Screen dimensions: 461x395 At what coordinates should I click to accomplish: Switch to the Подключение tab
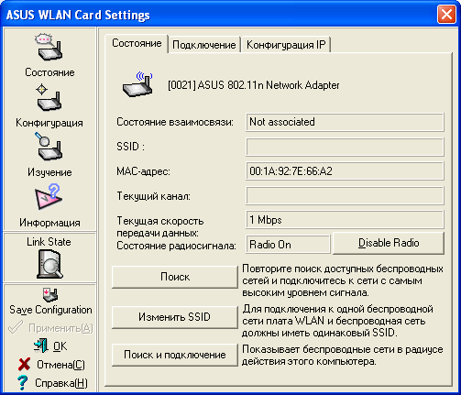tap(204, 45)
